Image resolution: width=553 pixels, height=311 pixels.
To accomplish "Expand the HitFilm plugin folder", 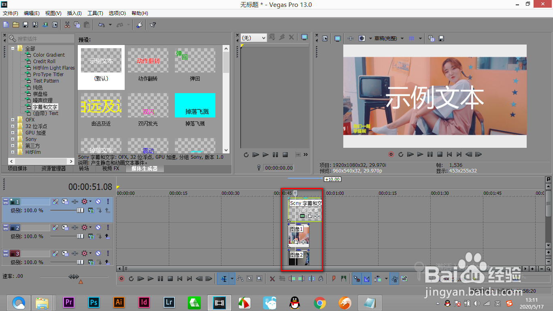I will 13,152.
